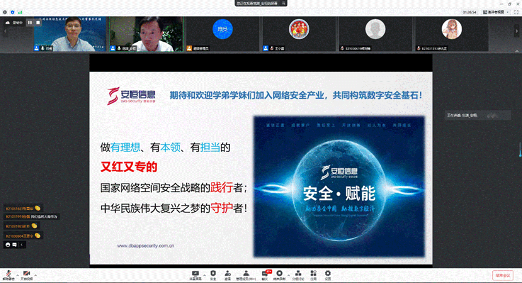
Task: Expand video options arrow beside camera
Action: click(x=36, y=275)
